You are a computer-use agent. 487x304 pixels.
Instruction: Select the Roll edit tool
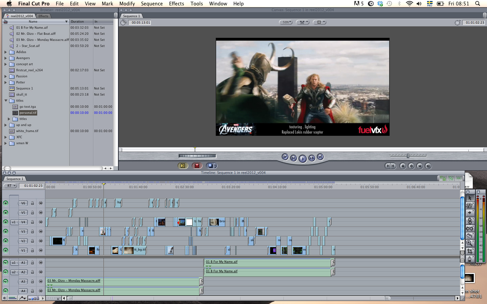click(470, 221)
